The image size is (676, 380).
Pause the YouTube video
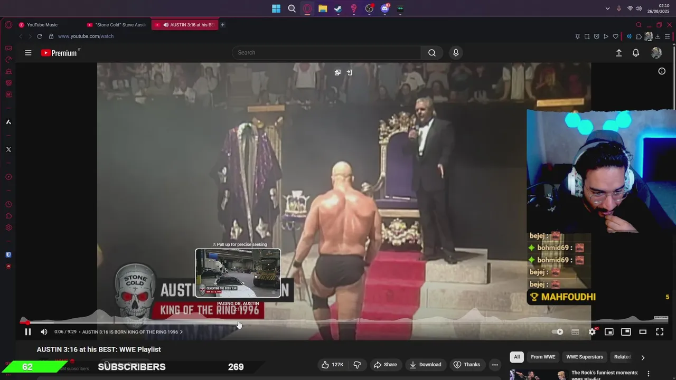coord(28,332)
